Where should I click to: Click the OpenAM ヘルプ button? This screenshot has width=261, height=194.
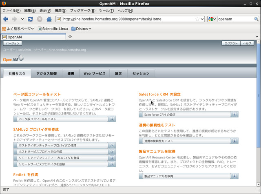247,44
